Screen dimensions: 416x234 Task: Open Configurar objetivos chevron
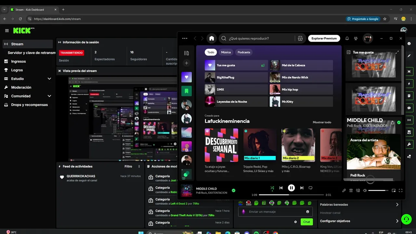point(397,221)
